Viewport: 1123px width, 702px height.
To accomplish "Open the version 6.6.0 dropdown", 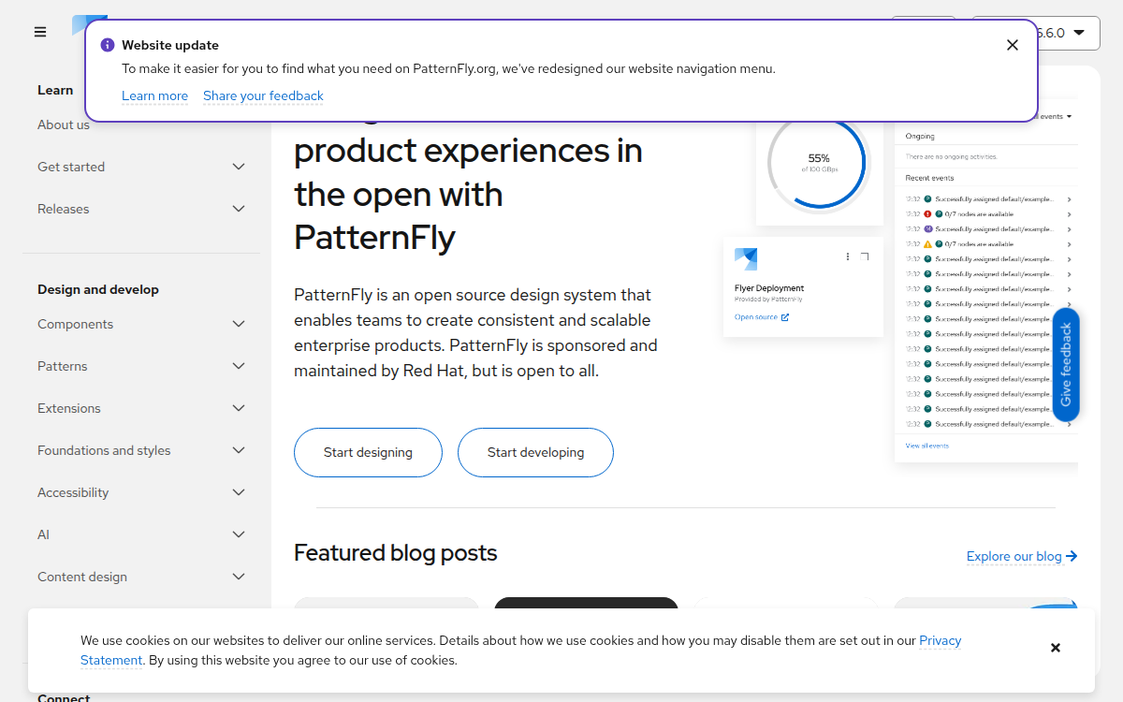I will (x=1035, y=33).
